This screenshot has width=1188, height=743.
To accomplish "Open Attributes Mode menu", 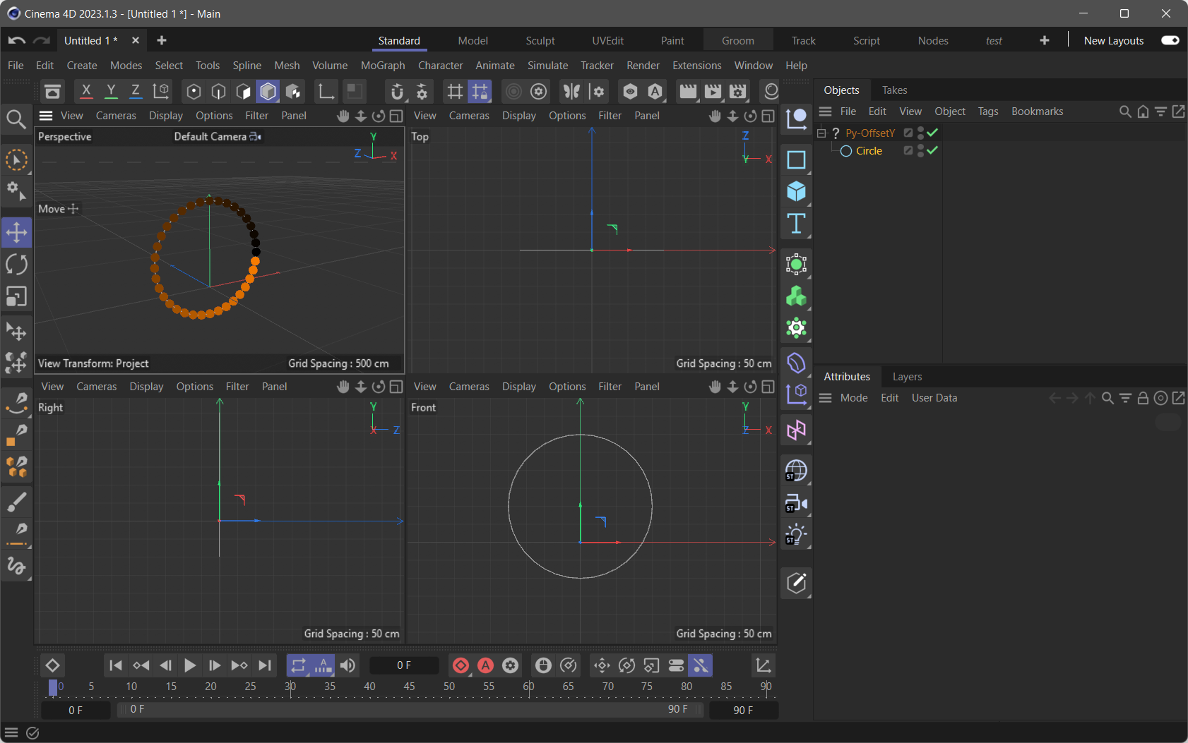I will [x=854, y=398].
